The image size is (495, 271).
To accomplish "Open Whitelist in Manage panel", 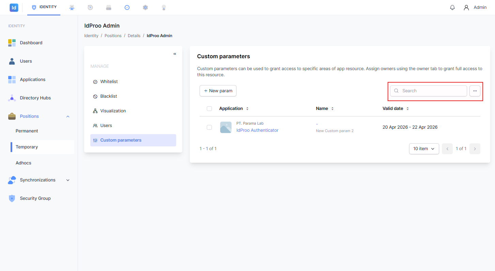I will tap(133, 82).
